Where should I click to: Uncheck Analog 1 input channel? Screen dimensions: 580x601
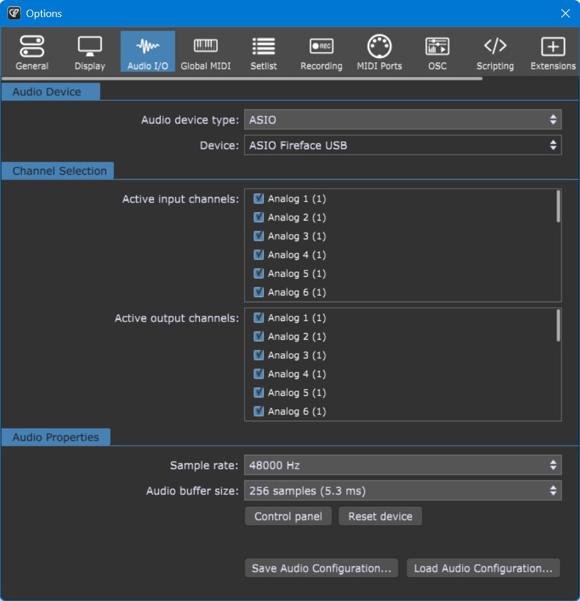(259, 199)
